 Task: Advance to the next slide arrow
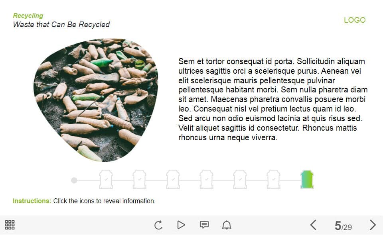tap(373, 225)
